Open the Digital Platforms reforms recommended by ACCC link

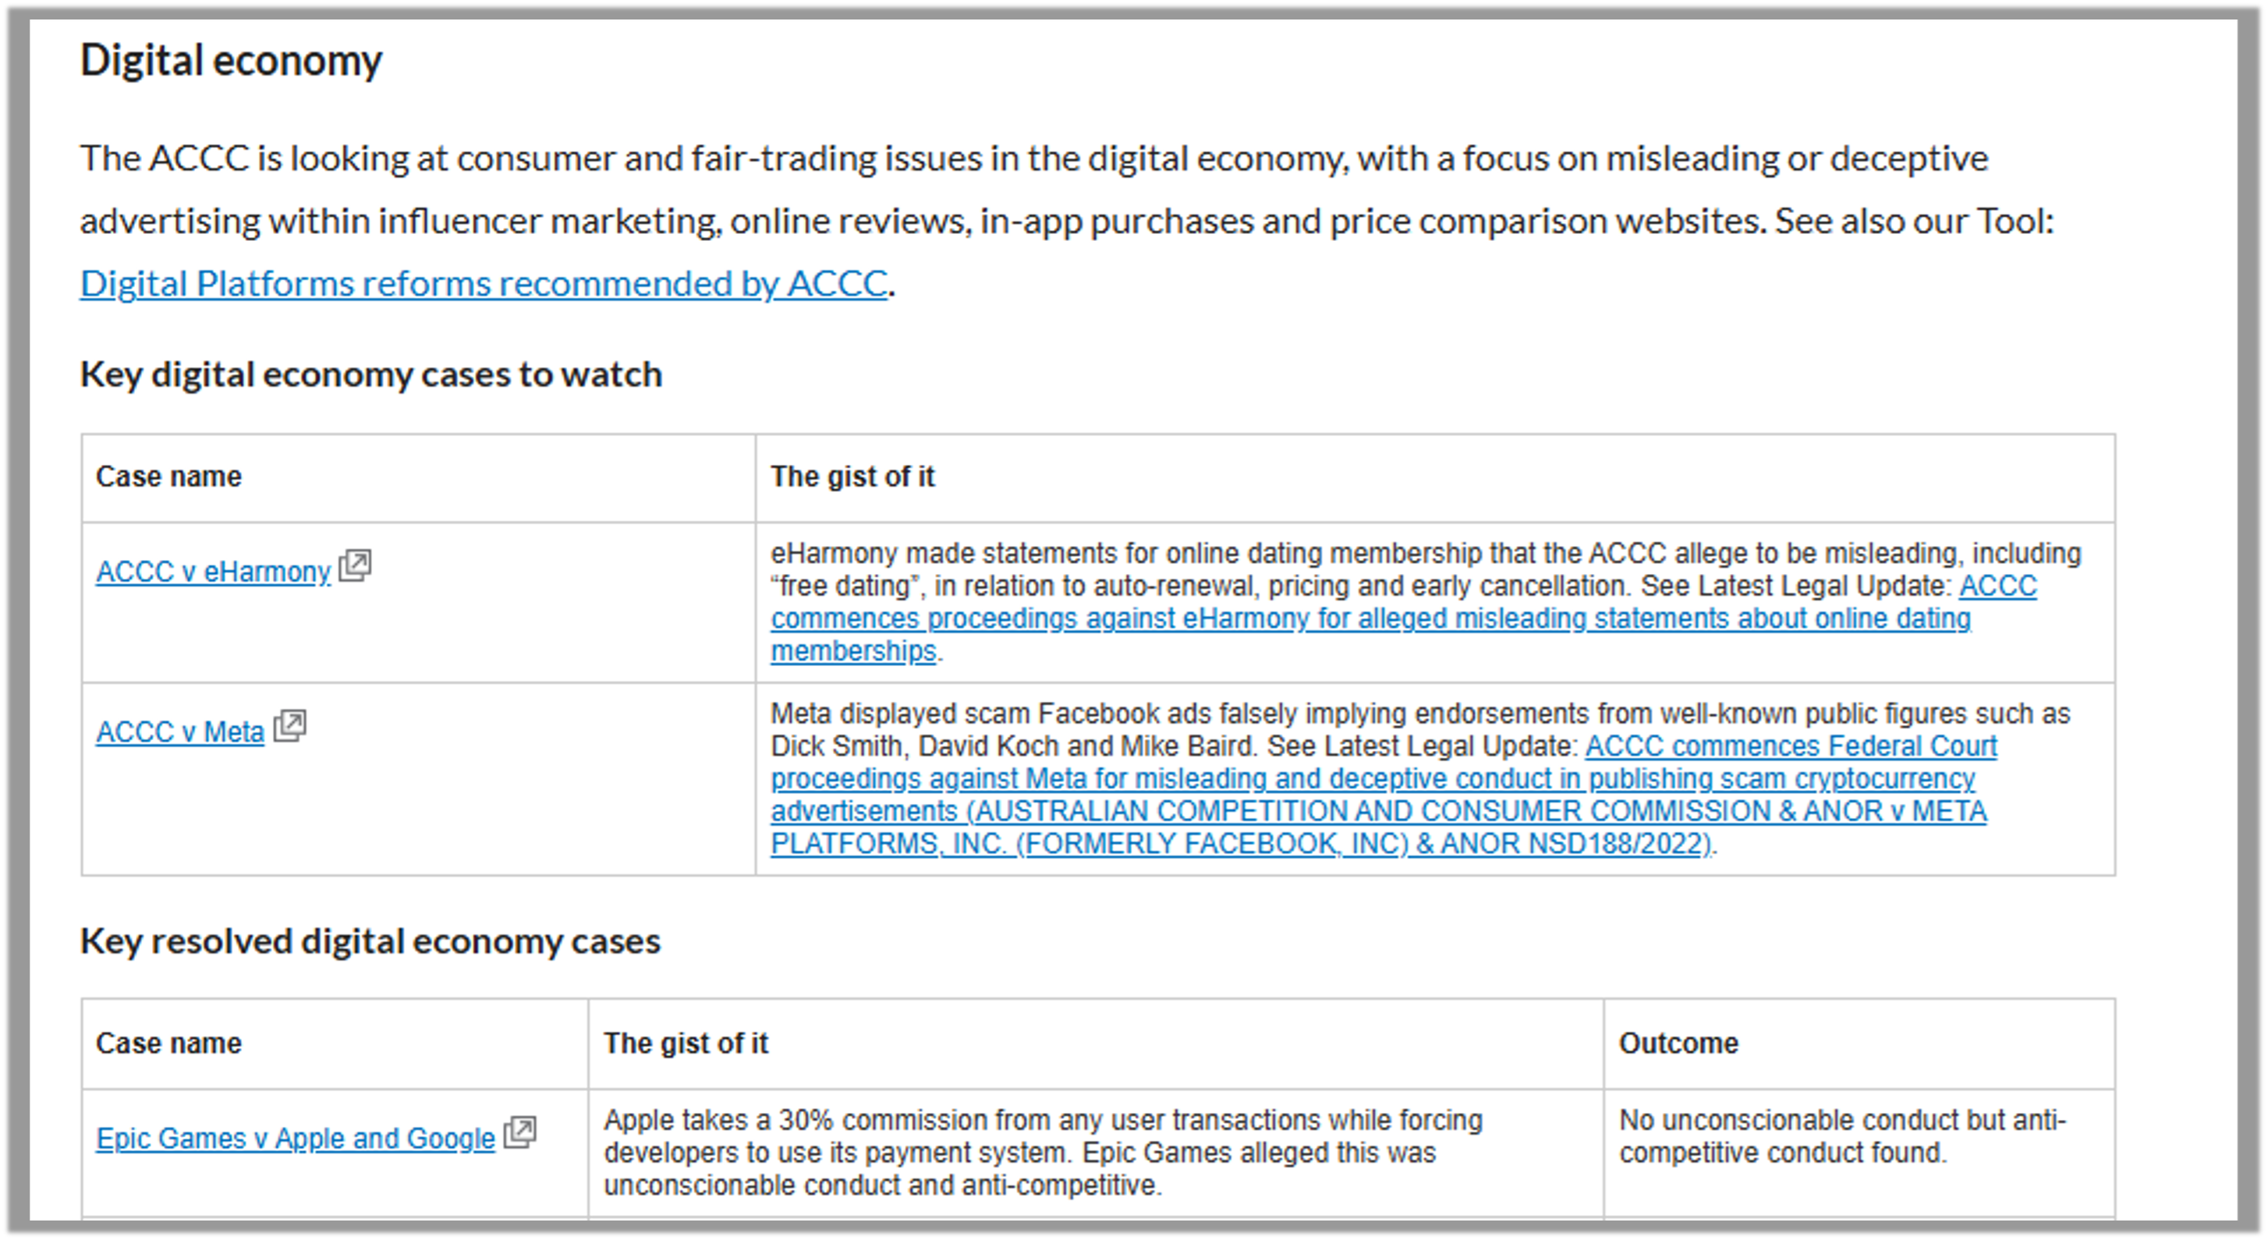(484, 284)
